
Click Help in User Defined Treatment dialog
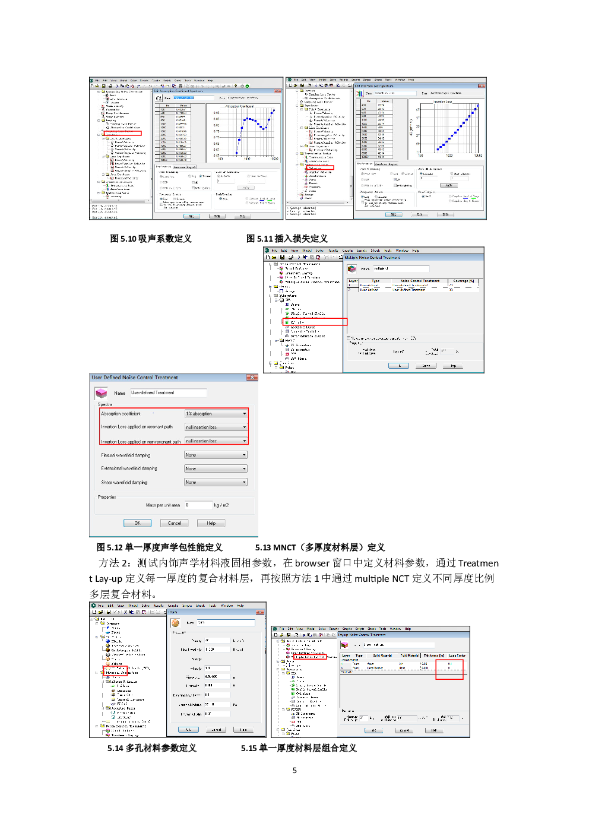[211, 523]
